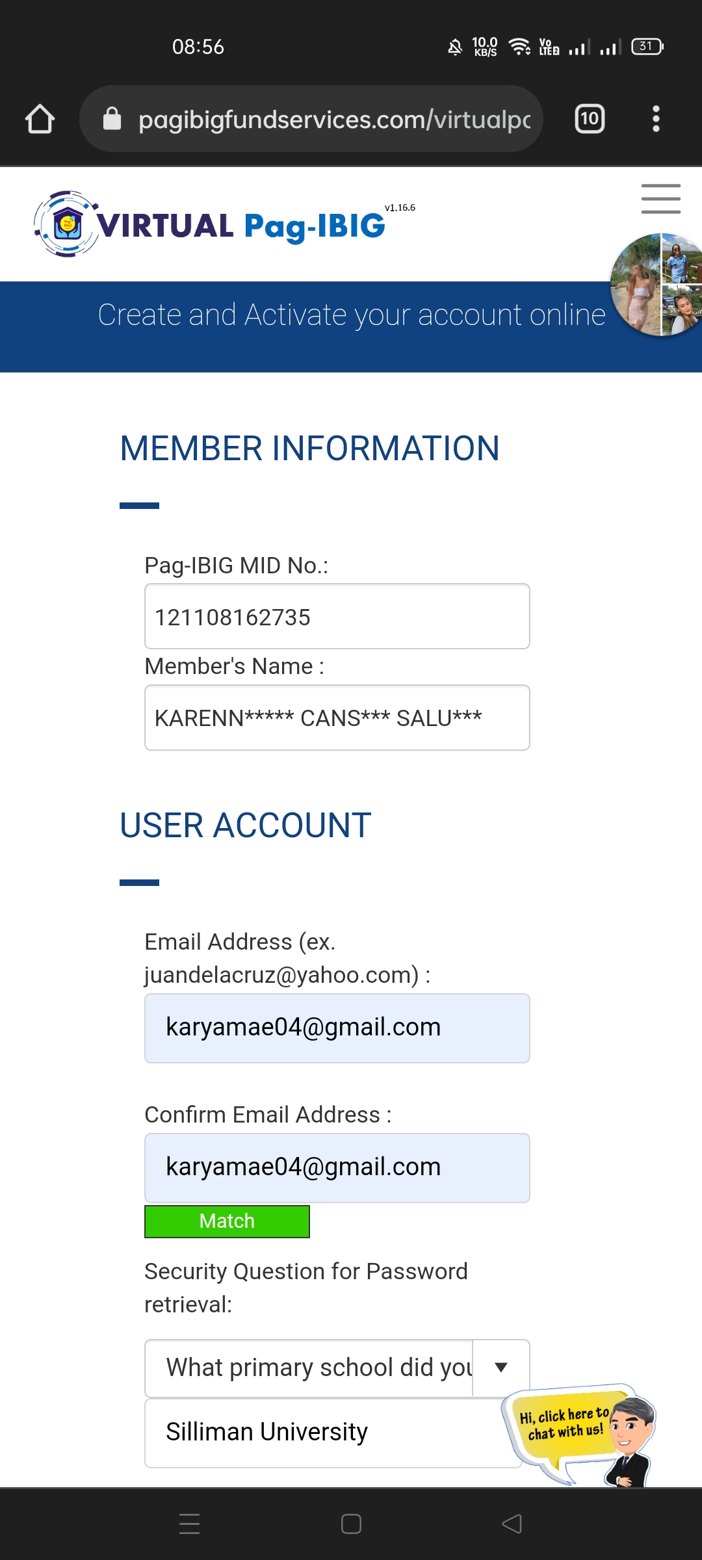This screenshot has height=1560, width=702.
Task: Tap the lock icon in address bar
Action: coord(112,120)
